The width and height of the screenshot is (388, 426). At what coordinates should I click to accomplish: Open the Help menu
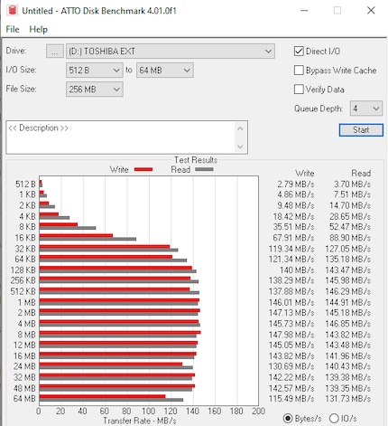point(39,29)
